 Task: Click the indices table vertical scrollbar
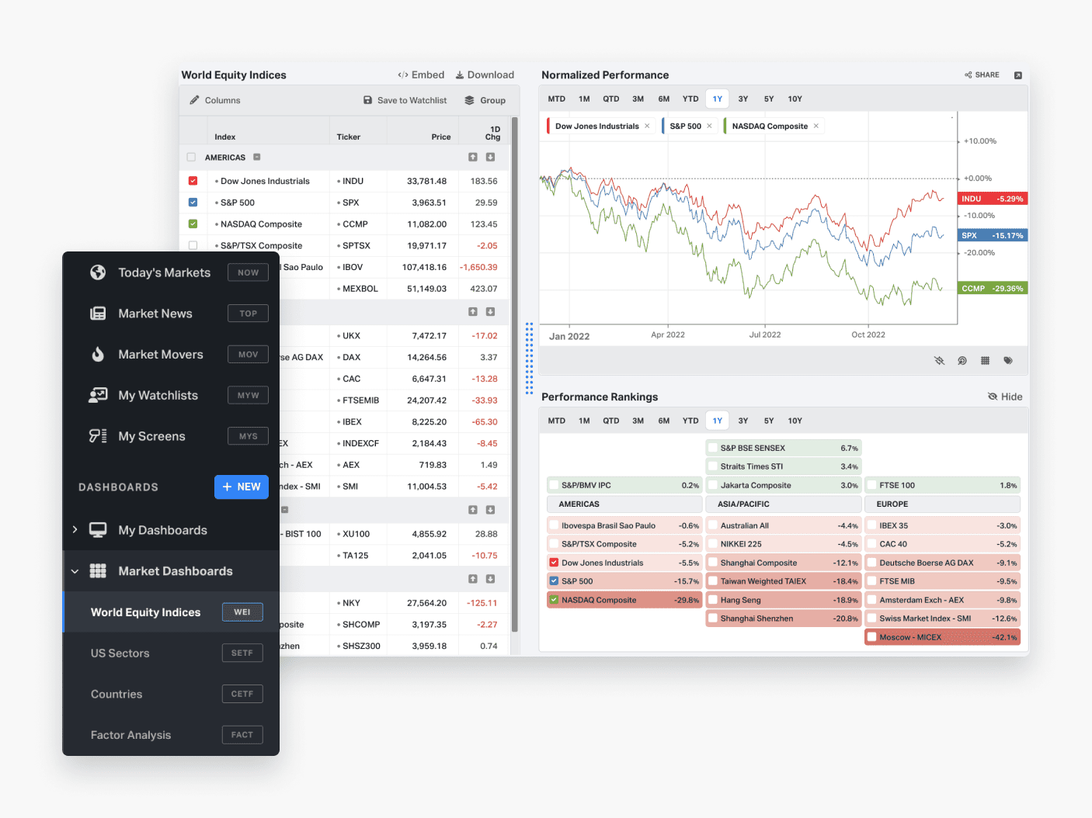pos(514,373)
